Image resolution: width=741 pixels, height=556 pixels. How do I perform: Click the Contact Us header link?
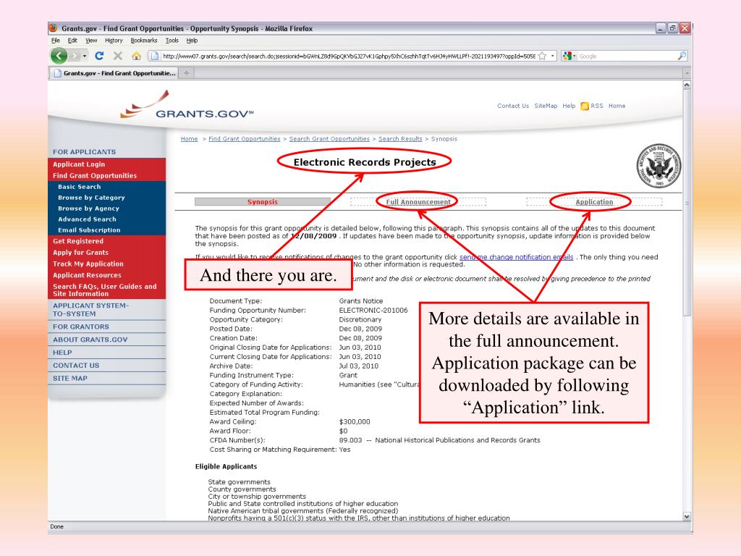513,106
